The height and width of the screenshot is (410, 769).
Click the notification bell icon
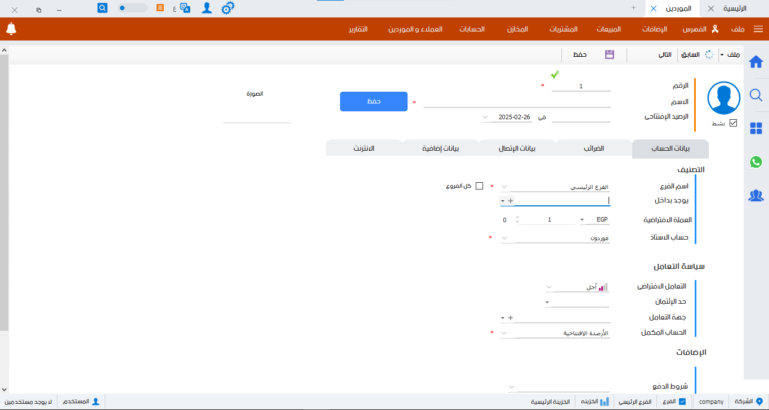[11, 29]
